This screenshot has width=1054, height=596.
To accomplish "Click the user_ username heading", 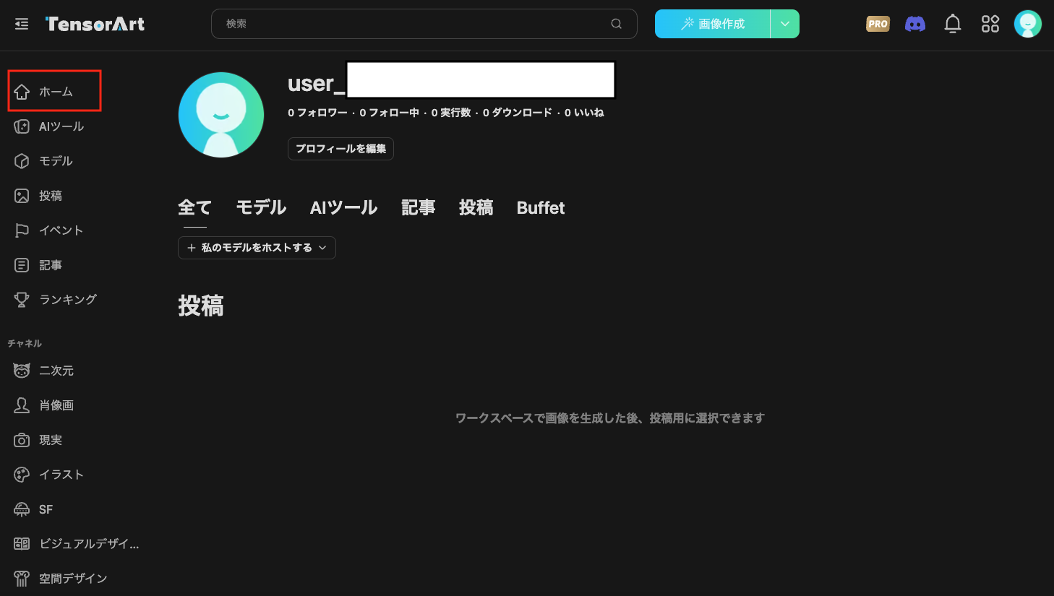I will click(317, 83).
